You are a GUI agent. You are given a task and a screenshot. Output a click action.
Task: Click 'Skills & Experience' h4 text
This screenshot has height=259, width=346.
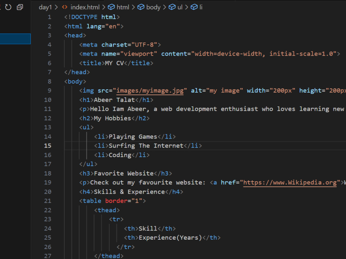tap(129, 192)
